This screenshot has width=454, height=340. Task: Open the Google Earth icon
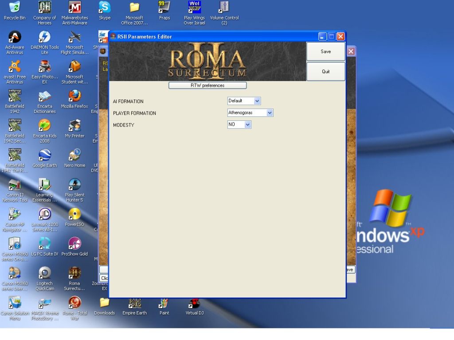[44, 155]
